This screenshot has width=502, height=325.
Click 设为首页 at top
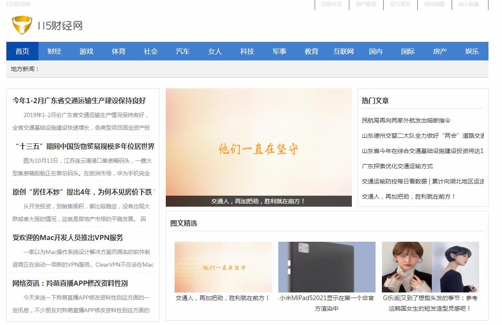(x=400, y=4)
